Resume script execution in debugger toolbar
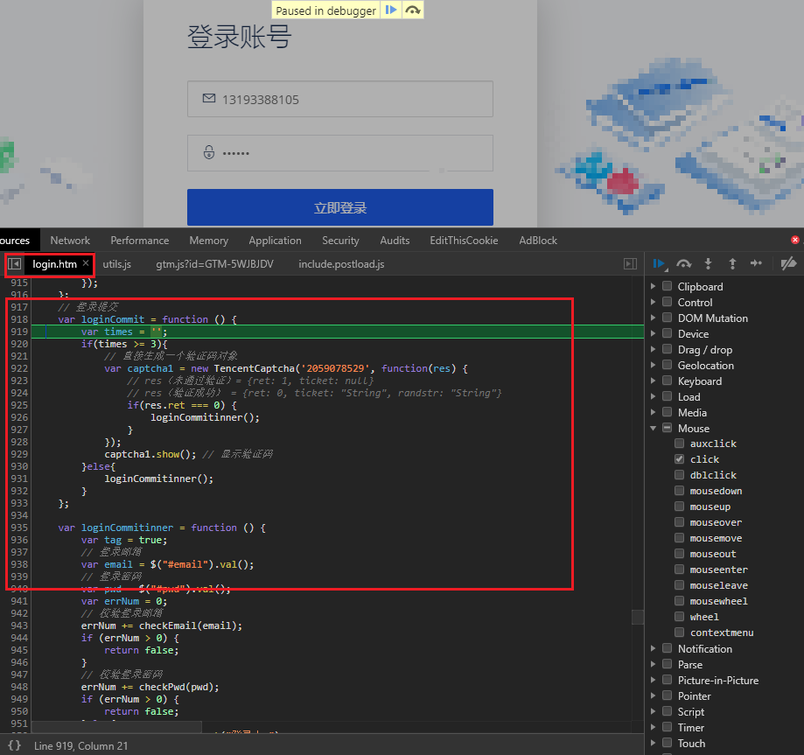 pos(660,263)
